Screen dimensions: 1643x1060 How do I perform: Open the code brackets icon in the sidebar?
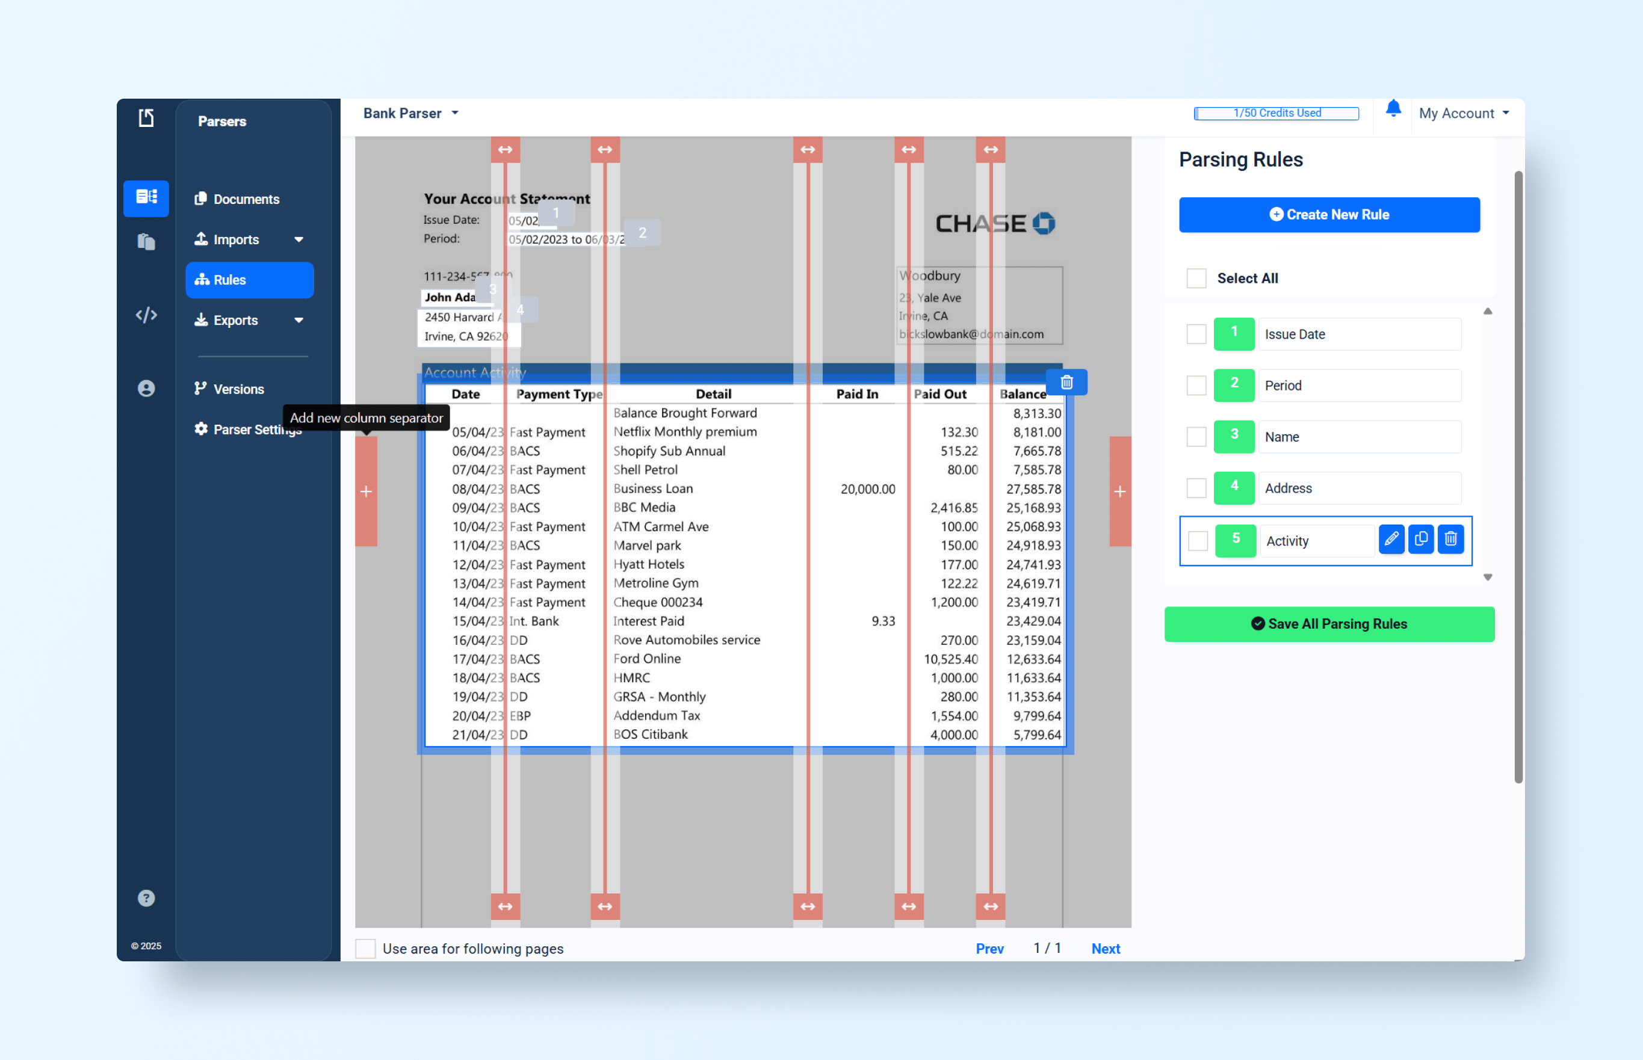[x=146, y=315]
